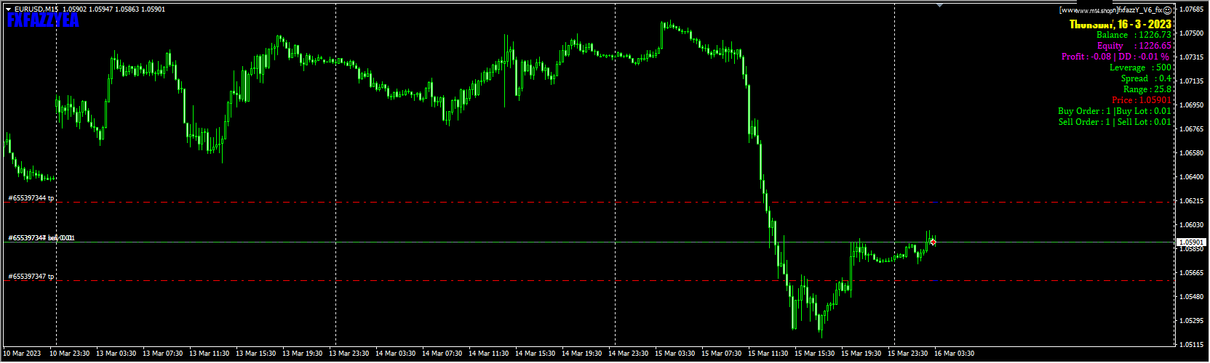
Task: Click the Buy Order : 1 | Buy Lot line
Action: pos(1115,111)
